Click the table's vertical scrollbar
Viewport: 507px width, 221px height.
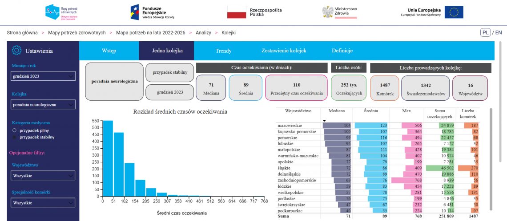pos(491,159)
